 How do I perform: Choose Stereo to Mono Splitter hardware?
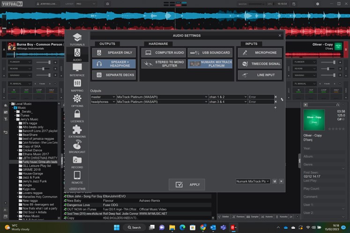click(164, 64)
